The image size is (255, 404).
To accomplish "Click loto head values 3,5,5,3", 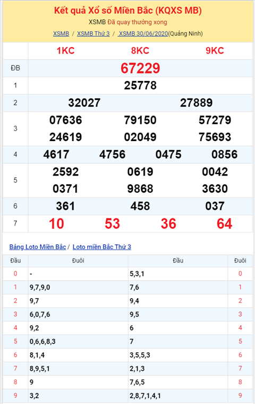I will click(x=140, y=355).
